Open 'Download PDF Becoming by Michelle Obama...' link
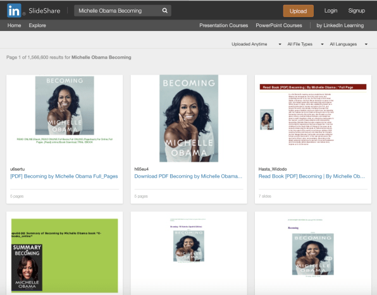Viewport: 377px width, 295px height. point(188,176)
